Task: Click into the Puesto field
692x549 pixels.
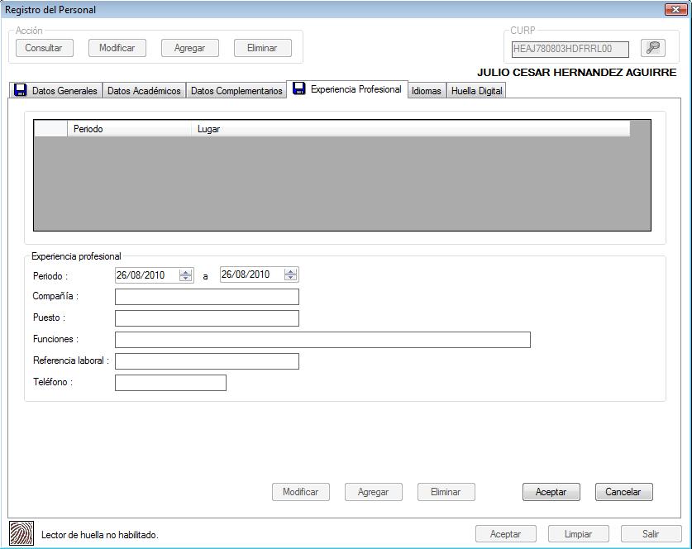Action: pyautogui.click(x=207, y=318)
